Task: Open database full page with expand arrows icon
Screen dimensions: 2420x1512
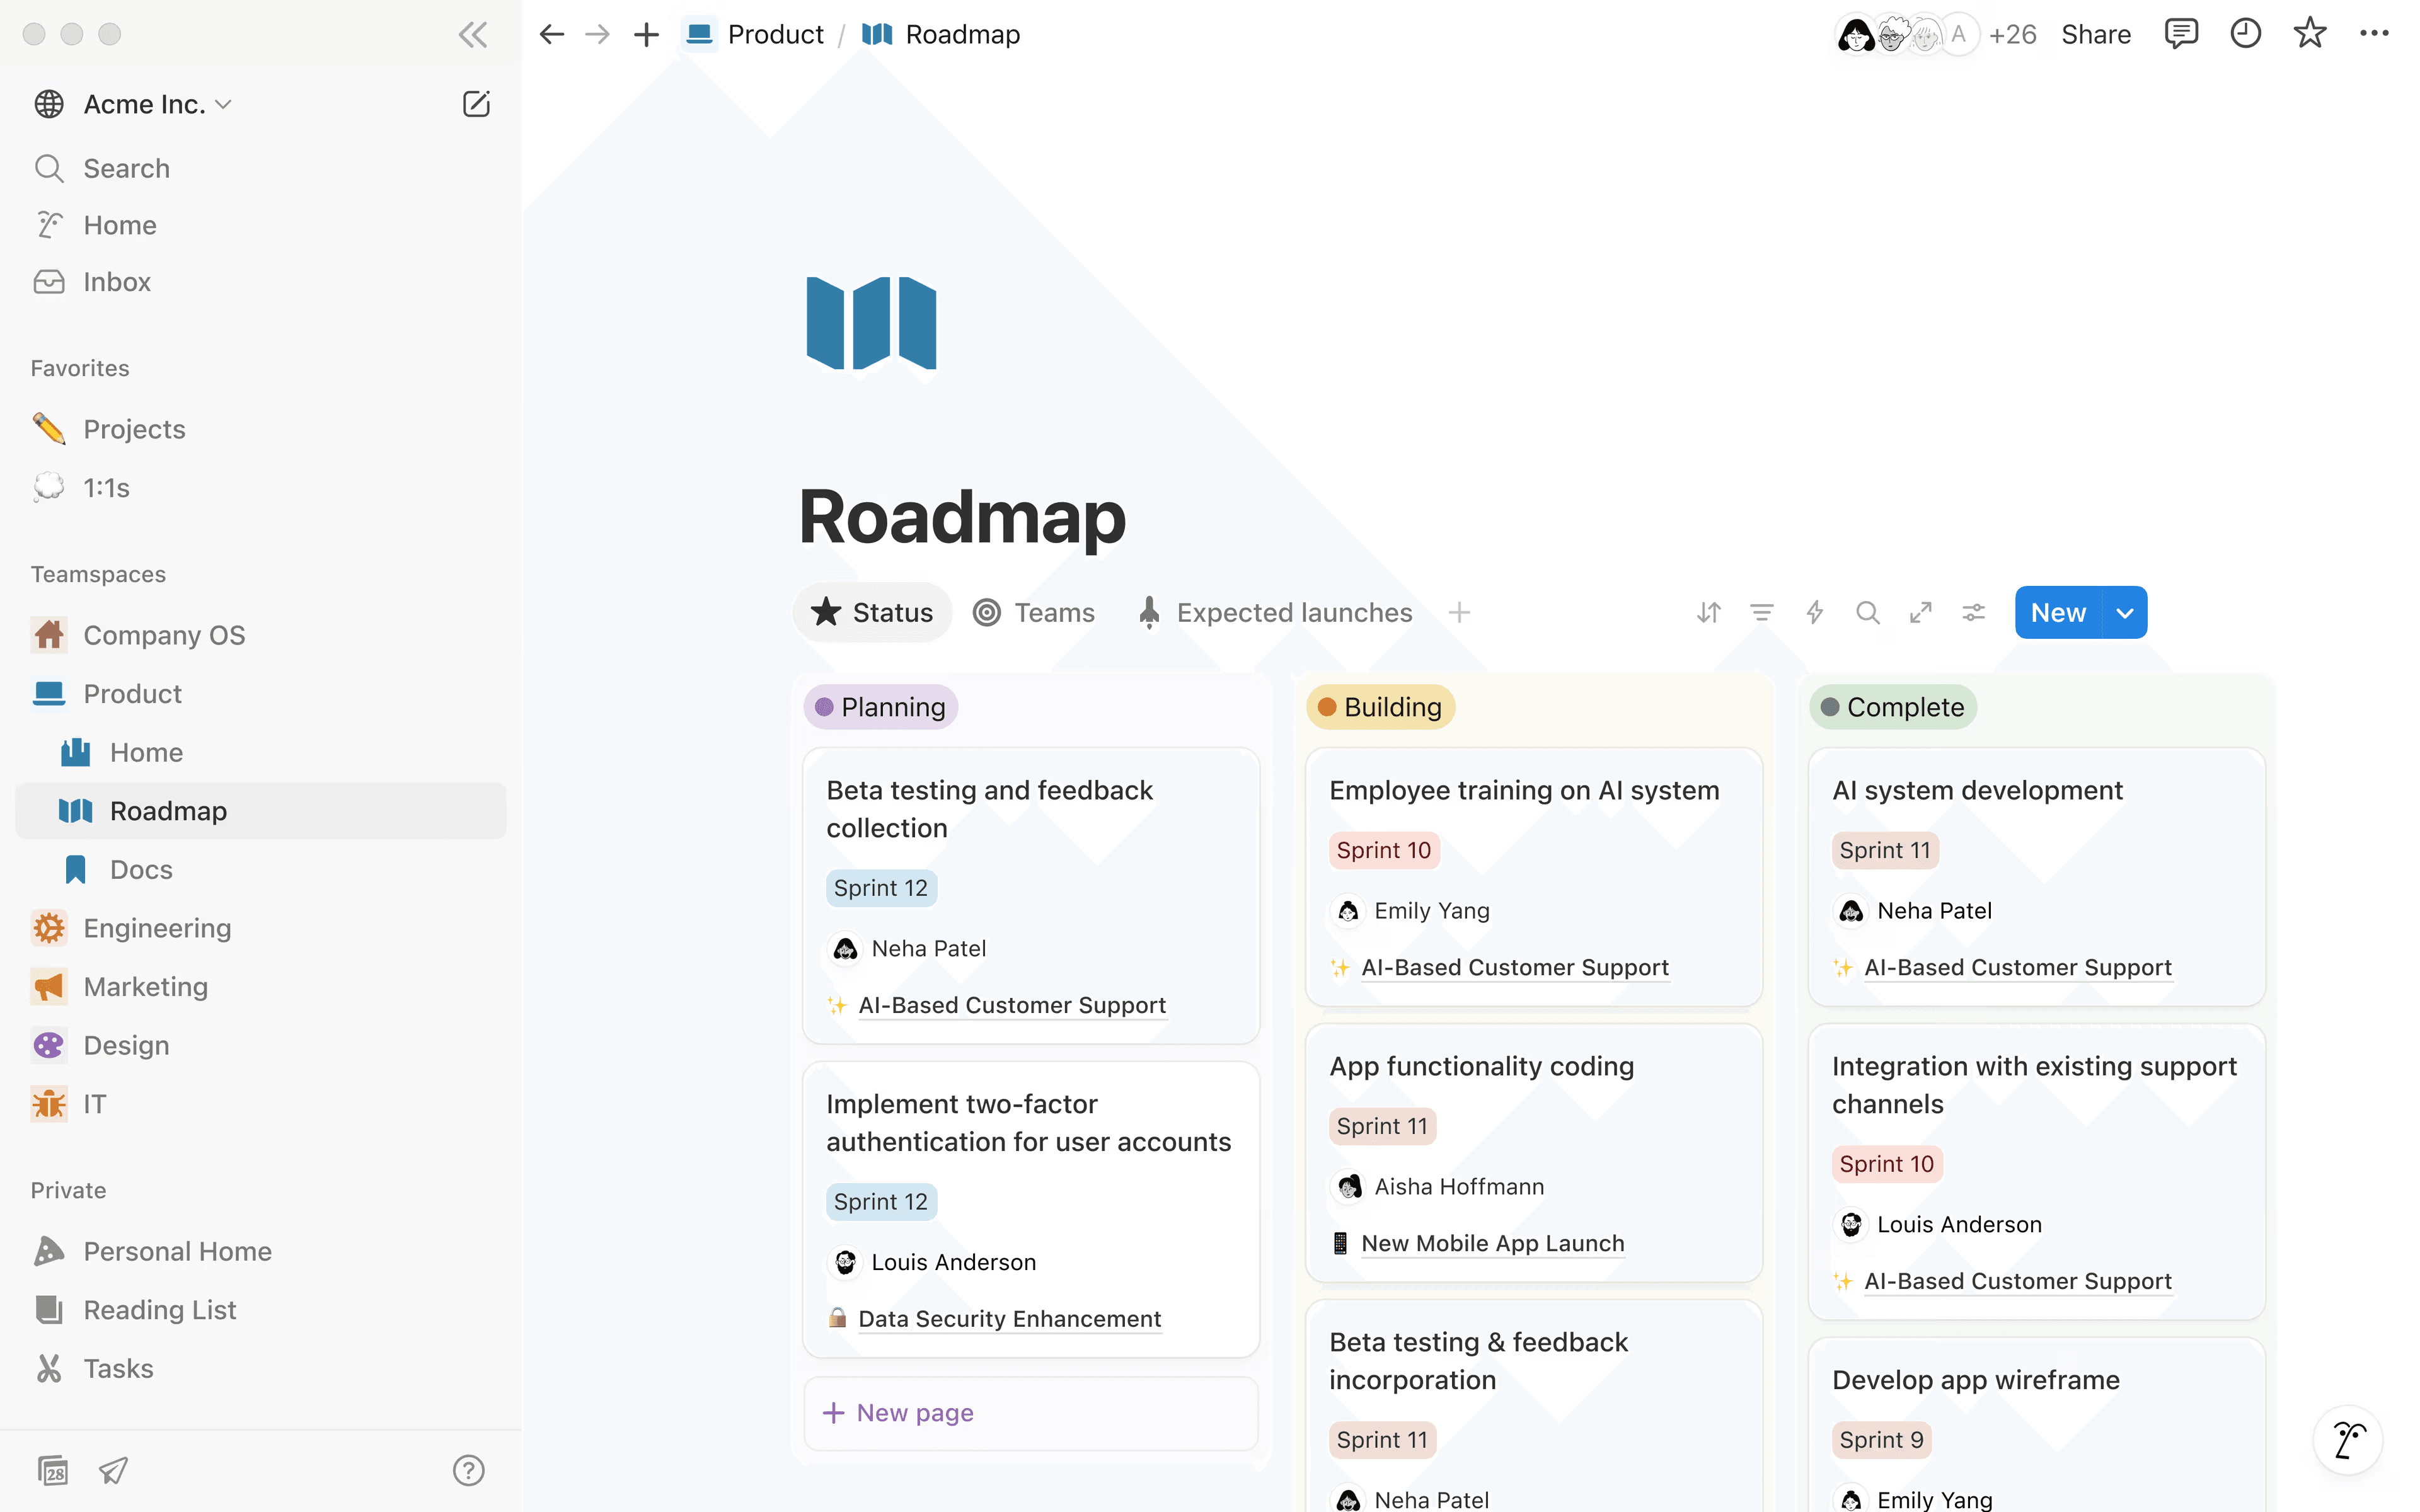Action: pyautogui.click(x=1921, y=612)
